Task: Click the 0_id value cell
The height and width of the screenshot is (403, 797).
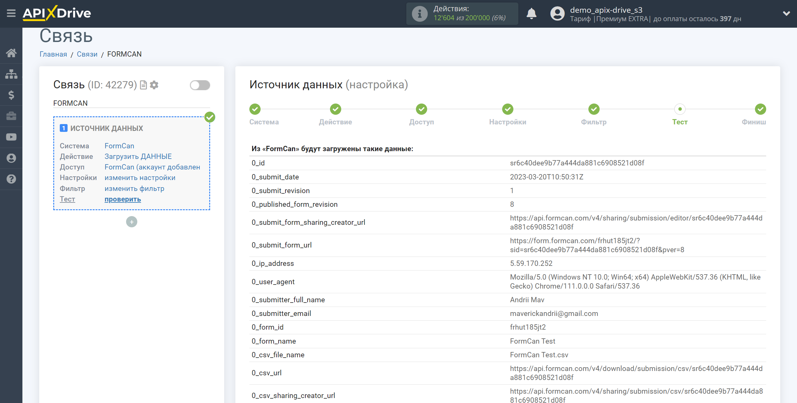Action: [x=577, y=163]
